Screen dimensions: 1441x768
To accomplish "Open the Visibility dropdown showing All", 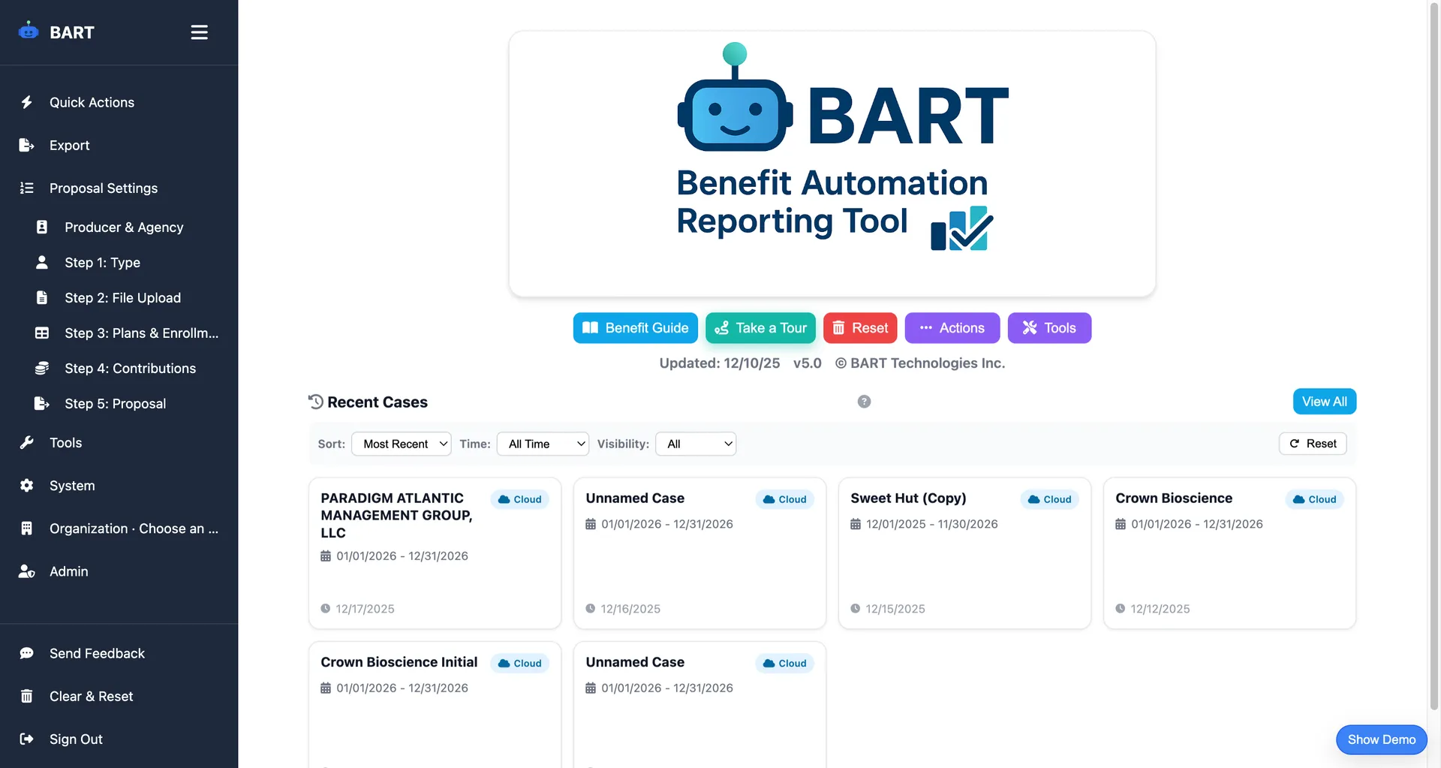I will 695,444.
